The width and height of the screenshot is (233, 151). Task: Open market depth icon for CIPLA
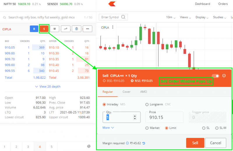[x=54, y=29]
